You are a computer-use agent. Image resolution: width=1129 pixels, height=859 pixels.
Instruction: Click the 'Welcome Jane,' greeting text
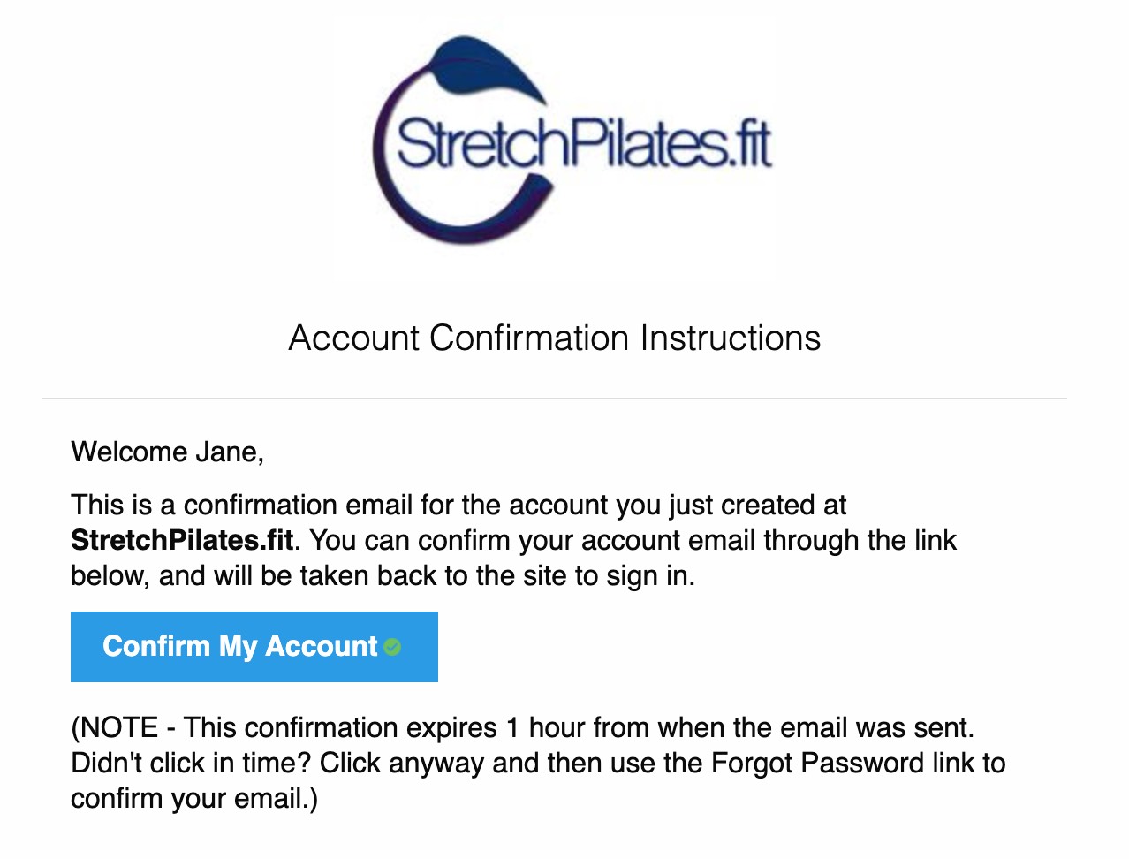point(168,452)
